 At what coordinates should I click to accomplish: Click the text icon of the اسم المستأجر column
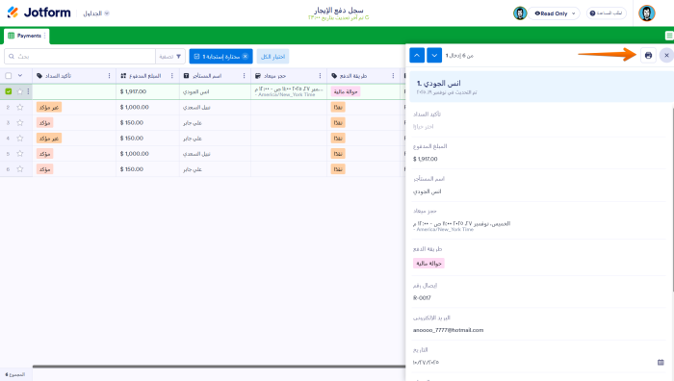pos(186,76)
